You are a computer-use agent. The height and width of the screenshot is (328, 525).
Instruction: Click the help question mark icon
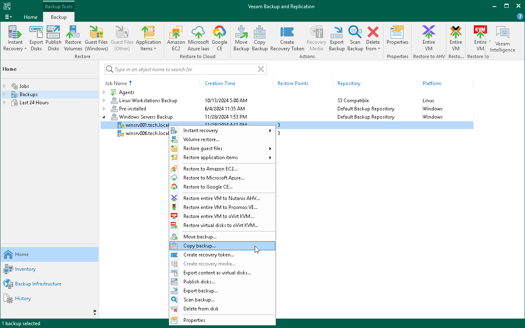520,17
